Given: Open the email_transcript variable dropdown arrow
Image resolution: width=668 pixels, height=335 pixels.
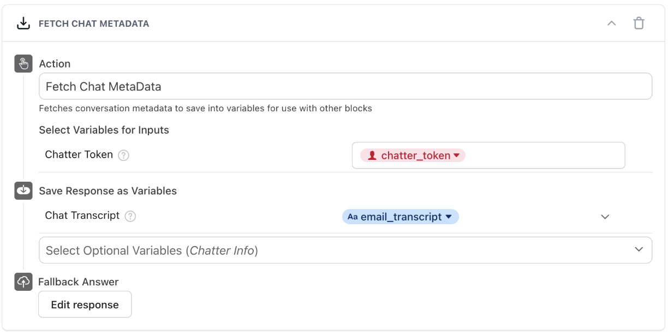Looking at the screenshot, I should (x=449, y=217).
